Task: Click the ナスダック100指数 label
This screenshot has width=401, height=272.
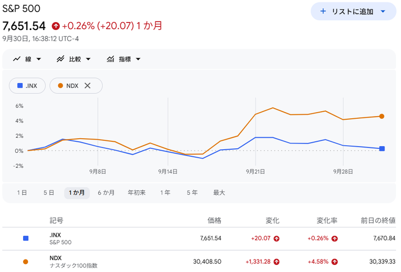Action: (x=73, y=265)
